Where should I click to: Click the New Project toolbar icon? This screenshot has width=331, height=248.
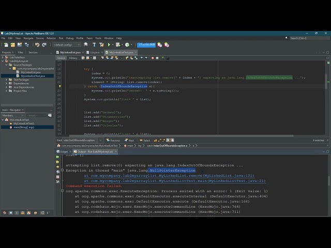(x=12, y=45)
